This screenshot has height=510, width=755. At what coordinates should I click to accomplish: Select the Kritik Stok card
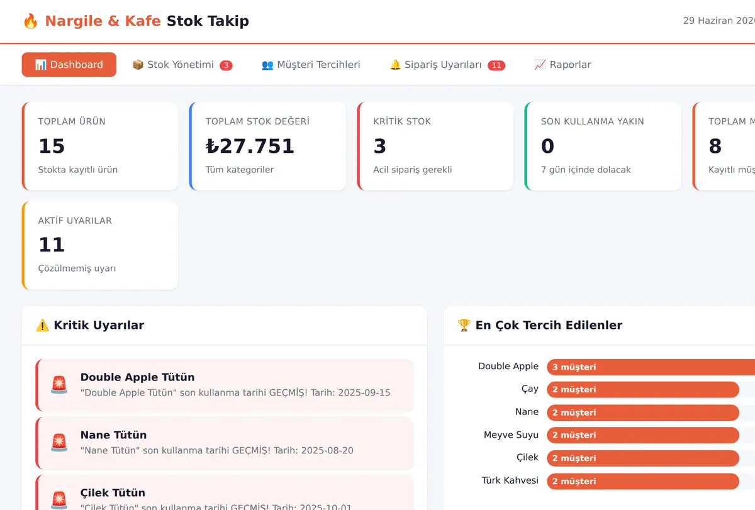pos(435,146)
